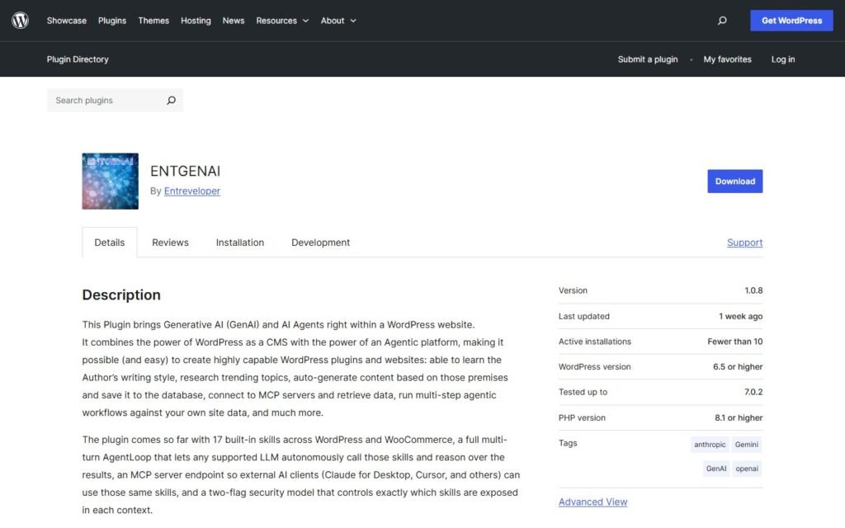Open the Showcase page

[66, 21]
